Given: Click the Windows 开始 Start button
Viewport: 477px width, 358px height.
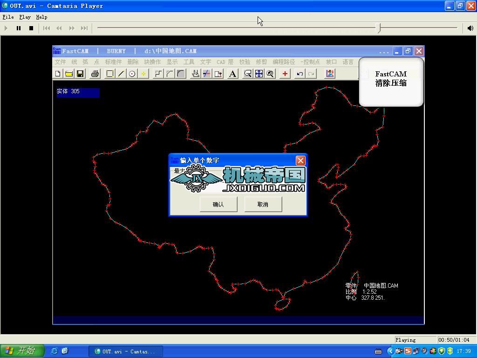Looking at the screenshot, I should click(x=22, y=351).
